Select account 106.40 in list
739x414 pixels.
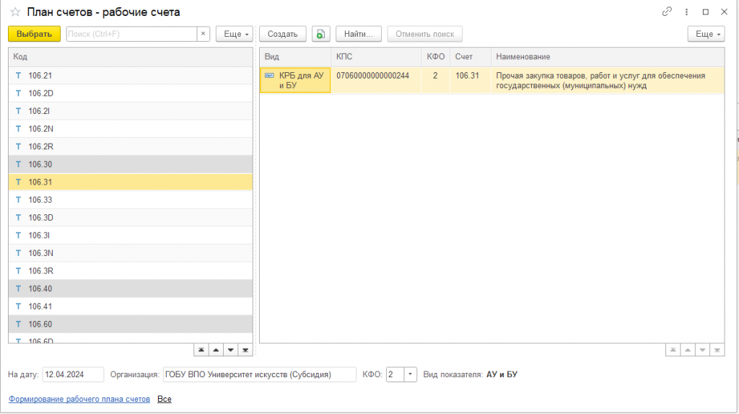pyautogui.click(x=131, y=289)
